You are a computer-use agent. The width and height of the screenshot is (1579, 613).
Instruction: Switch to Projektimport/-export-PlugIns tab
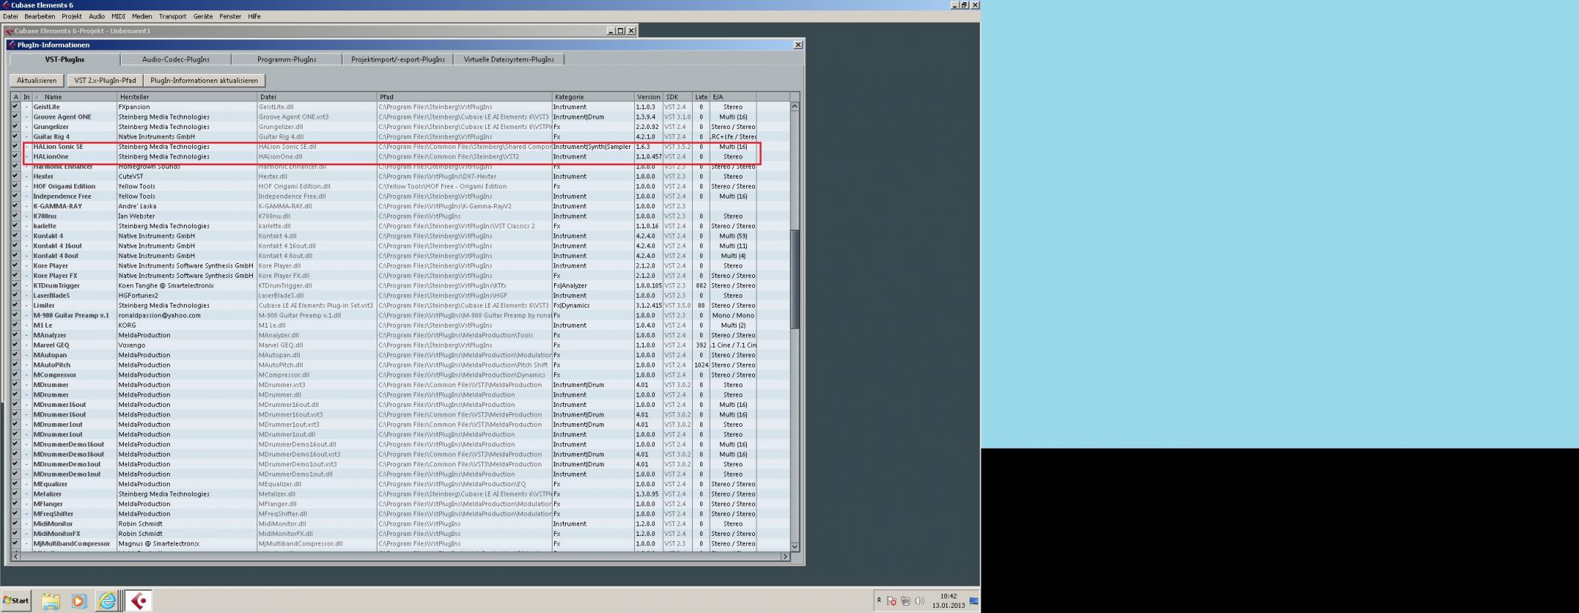point(398,59)
